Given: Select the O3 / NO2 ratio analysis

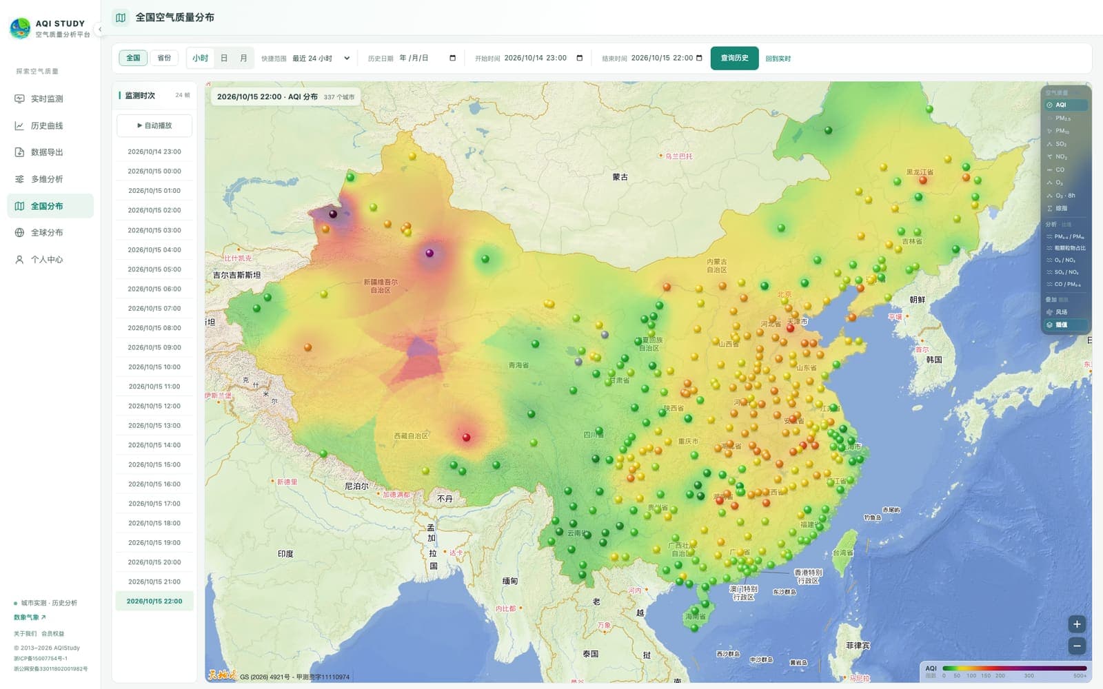Looking at the screenshot, I should (x=1066, y=260).
